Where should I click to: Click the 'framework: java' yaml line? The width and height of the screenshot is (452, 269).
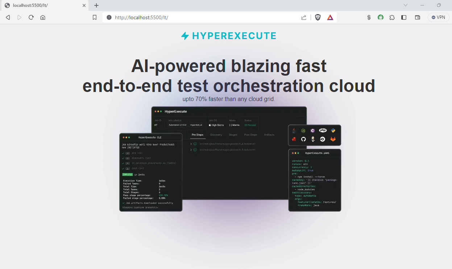[x=309, y=205]
